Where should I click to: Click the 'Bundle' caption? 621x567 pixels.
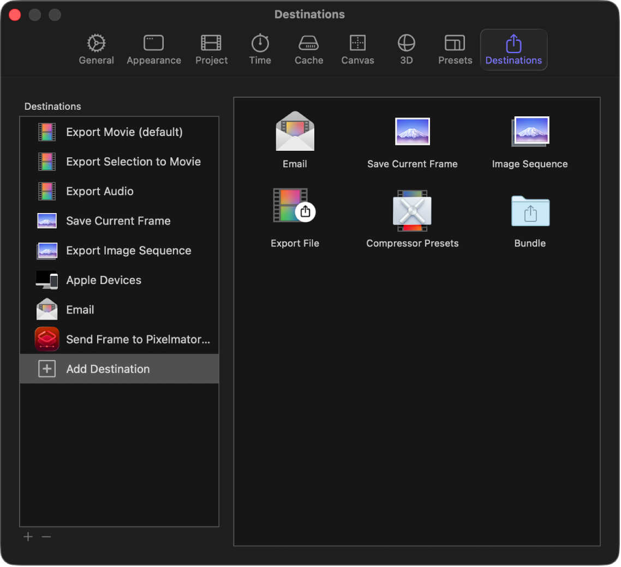[530, 243]
